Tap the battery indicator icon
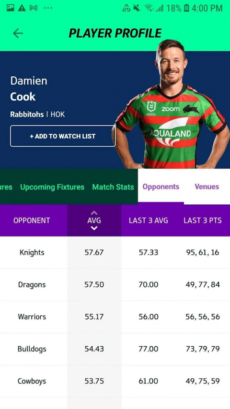Screen dimensions: 230x409 tap(186, 8)
